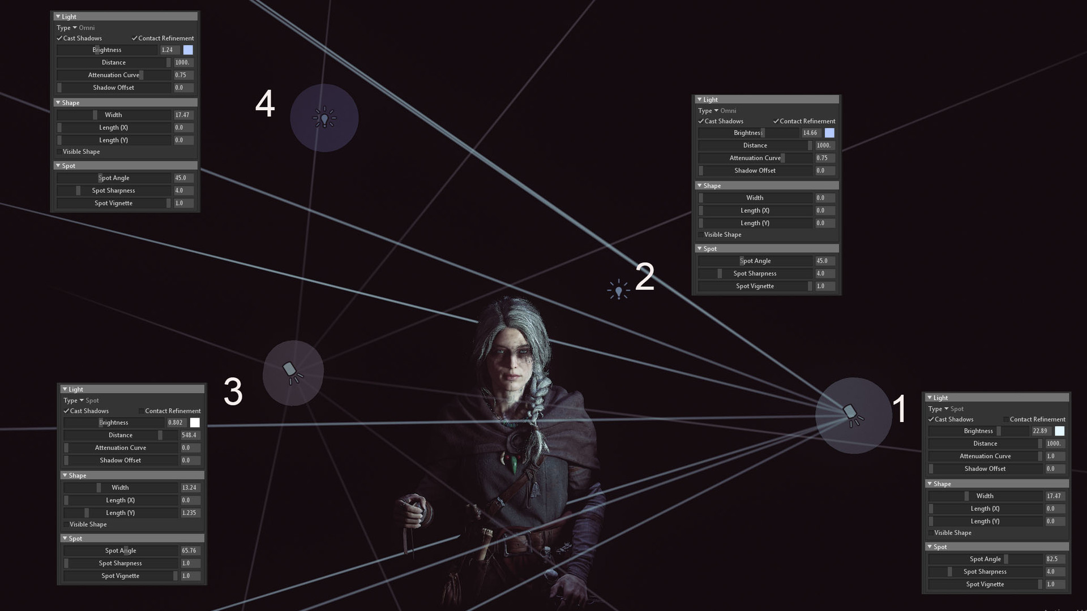Click brightness color swatch with 1.24 value
Image resolution: width=1087 pixels, height=611 pixels.
point(188,50)
